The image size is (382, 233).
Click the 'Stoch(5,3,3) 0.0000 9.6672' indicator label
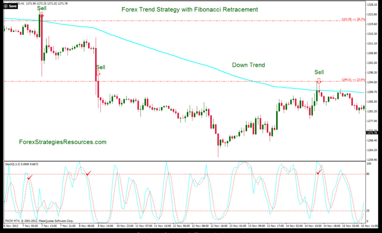point(21,164)
